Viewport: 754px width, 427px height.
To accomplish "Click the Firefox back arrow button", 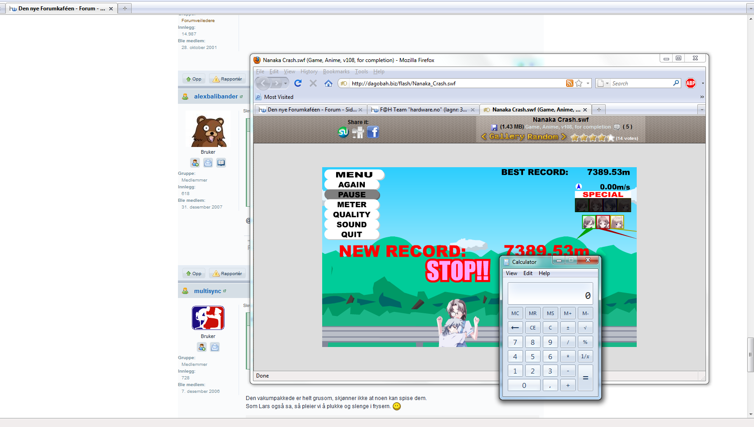I will (263, 83).
